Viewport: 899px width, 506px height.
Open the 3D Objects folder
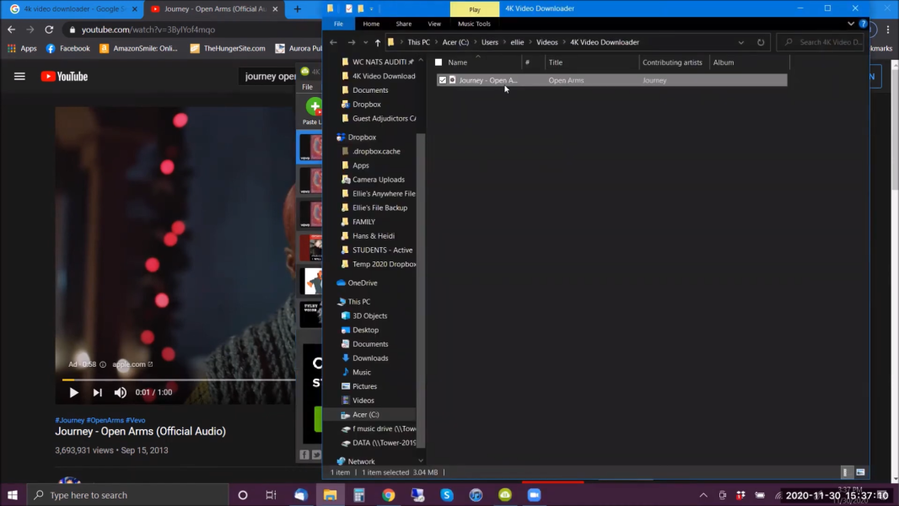364,315
